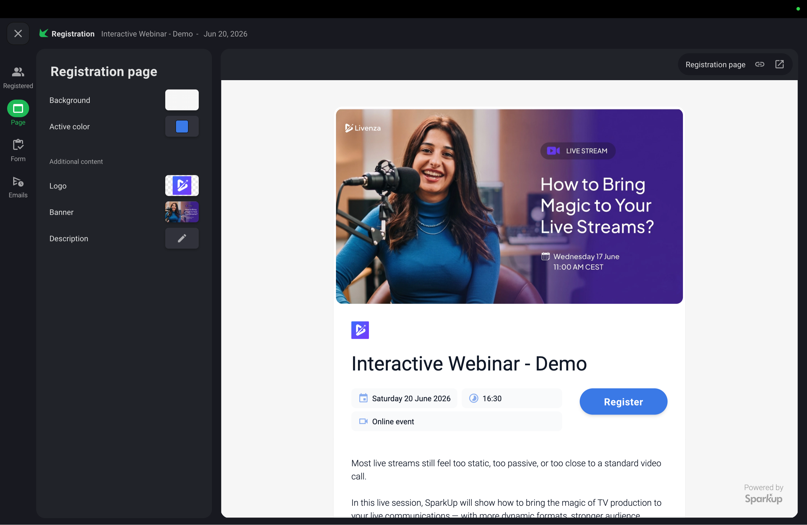The width and height of the screenshot is (807, 525).
Task: Click the calendar icon beside Saturday date
Action: [x=363, y=398]
